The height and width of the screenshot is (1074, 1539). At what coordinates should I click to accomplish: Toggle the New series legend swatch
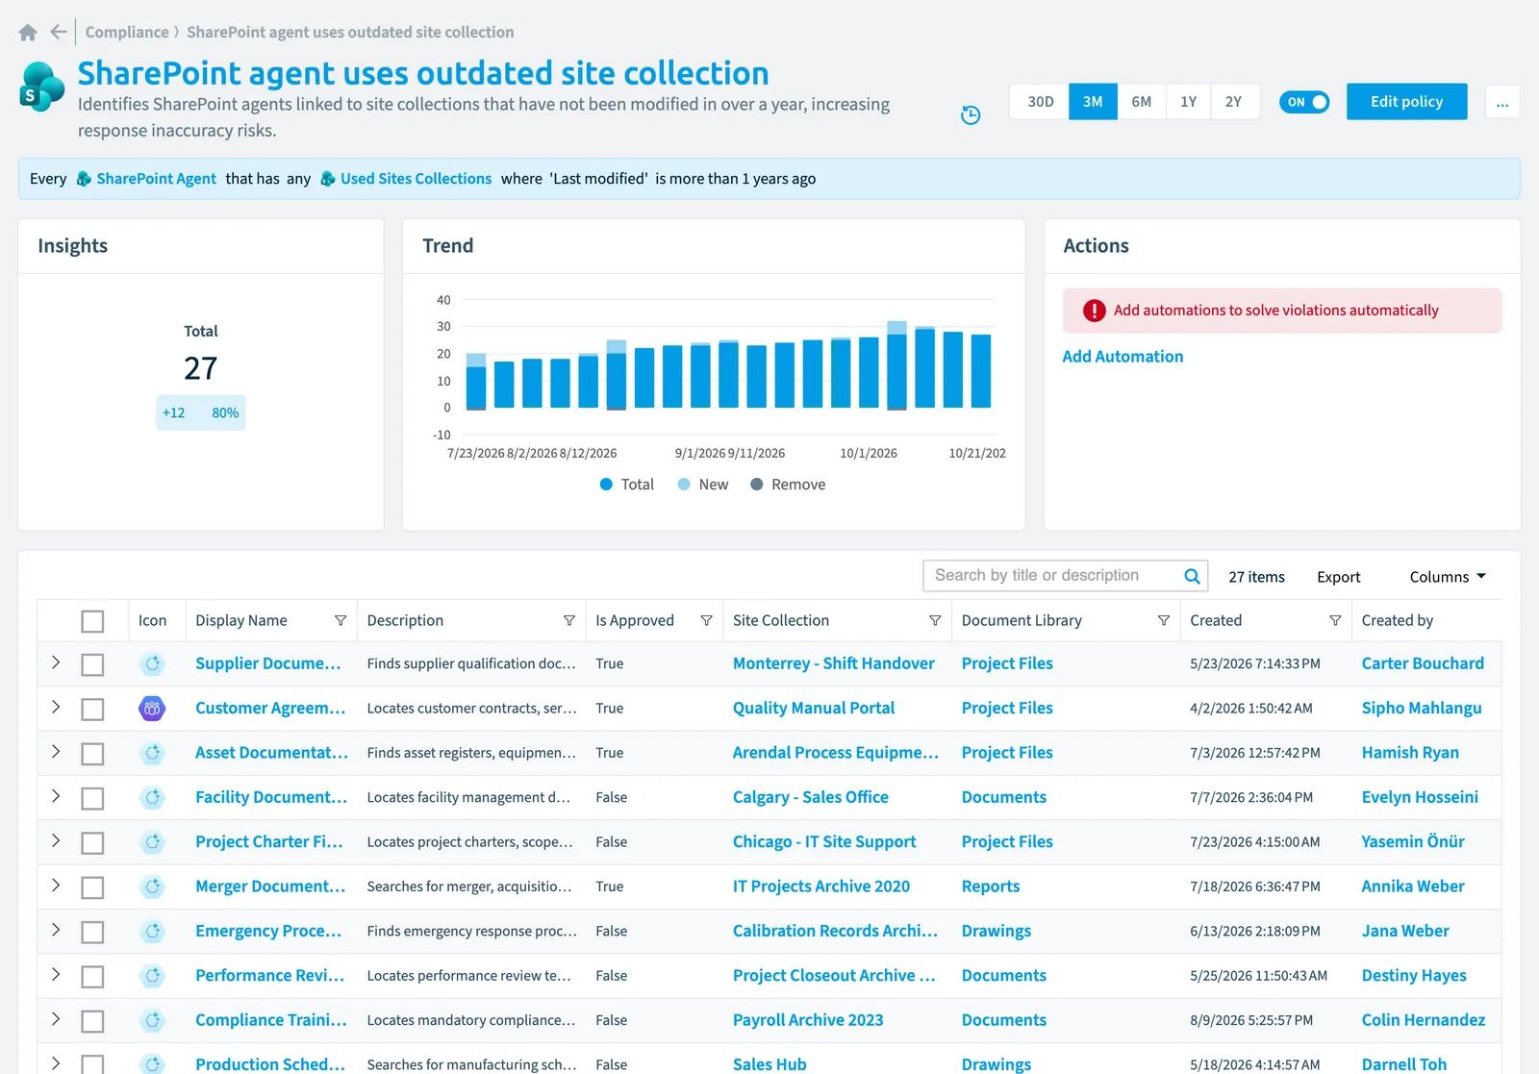click(x=684, y=485)
